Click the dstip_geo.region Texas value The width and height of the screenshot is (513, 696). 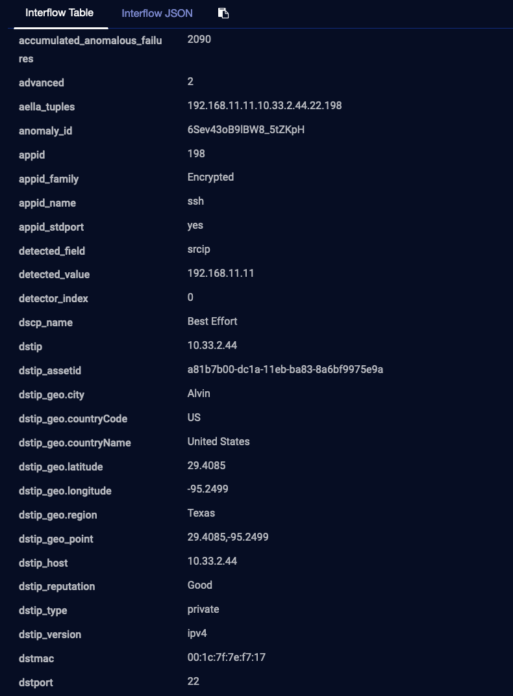tap(201, 513)
